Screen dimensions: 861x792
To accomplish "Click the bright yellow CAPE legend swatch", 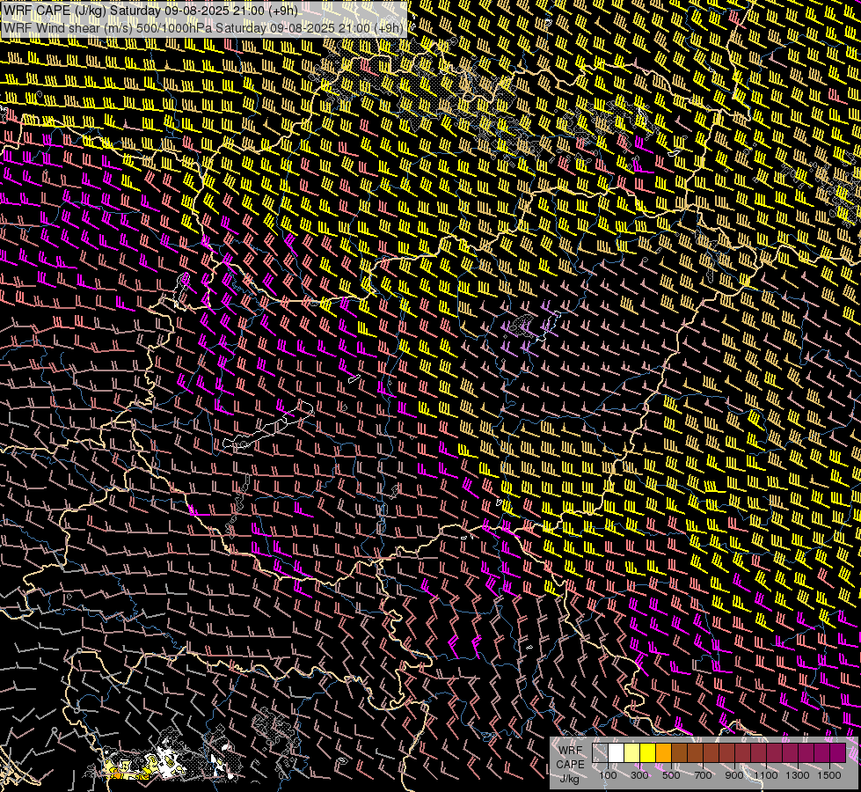I will tap(648, 752).
